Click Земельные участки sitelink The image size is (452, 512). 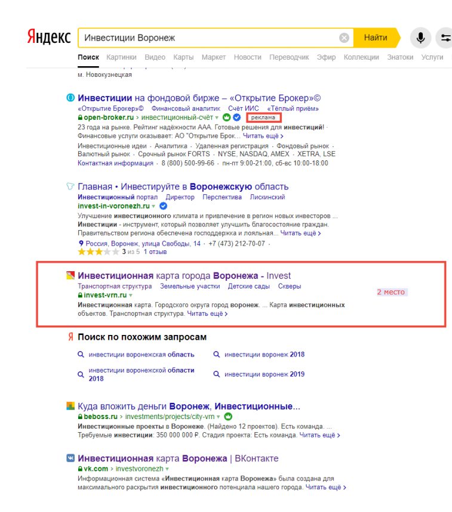point(190,286)
